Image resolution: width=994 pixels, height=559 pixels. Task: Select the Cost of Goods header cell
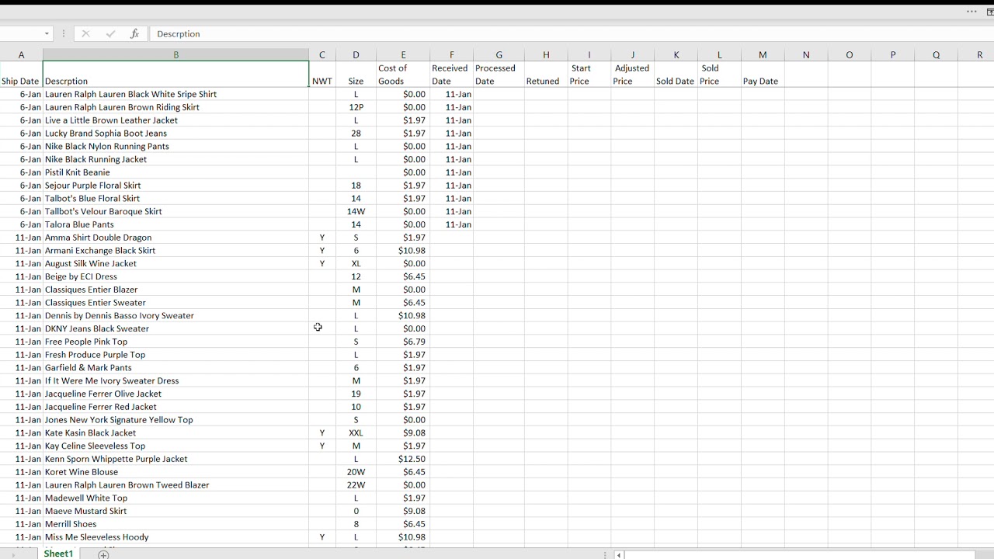click(403, 75)
